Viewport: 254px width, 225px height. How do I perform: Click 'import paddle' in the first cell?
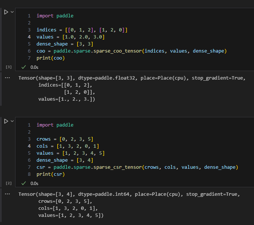pyautogui.click(x=55, y=16)
